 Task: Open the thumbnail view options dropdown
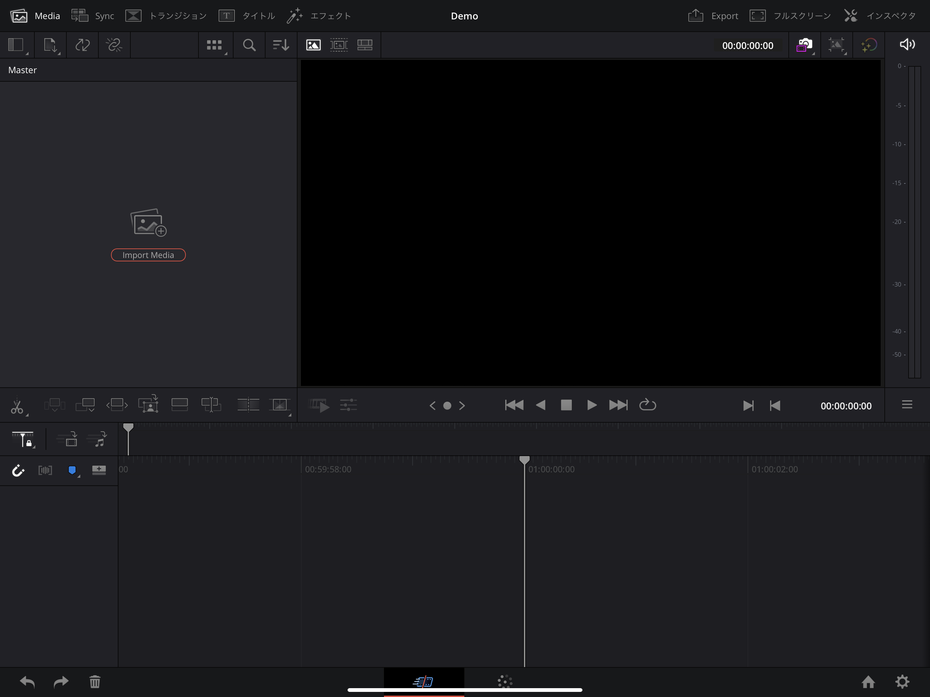[x=215, y=45]
